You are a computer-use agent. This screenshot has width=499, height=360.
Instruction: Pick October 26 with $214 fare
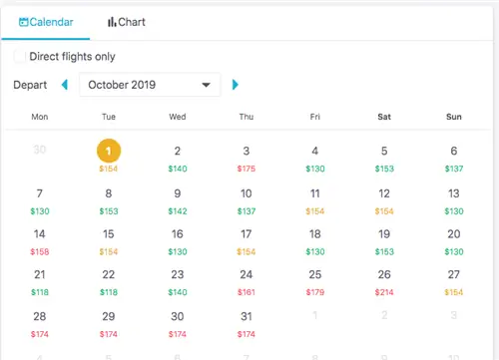click(x=384, y=282)
